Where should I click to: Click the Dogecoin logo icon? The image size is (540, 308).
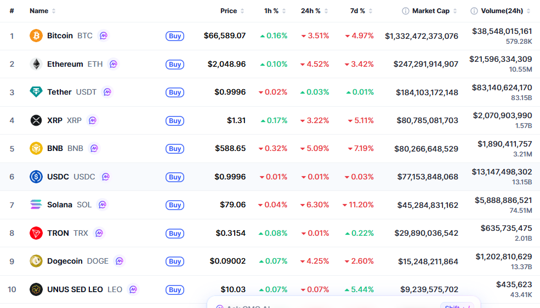tap(36, 261)
